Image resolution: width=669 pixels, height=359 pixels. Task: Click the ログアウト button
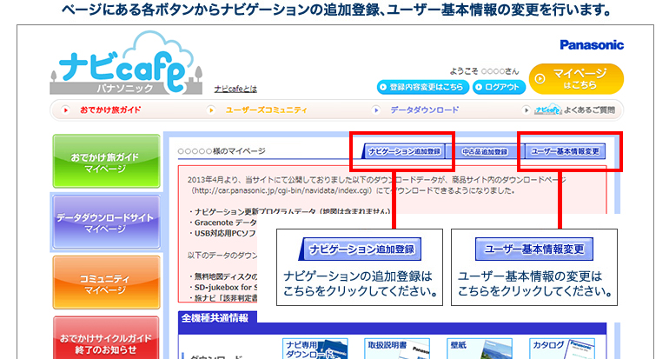pos(499,87)
